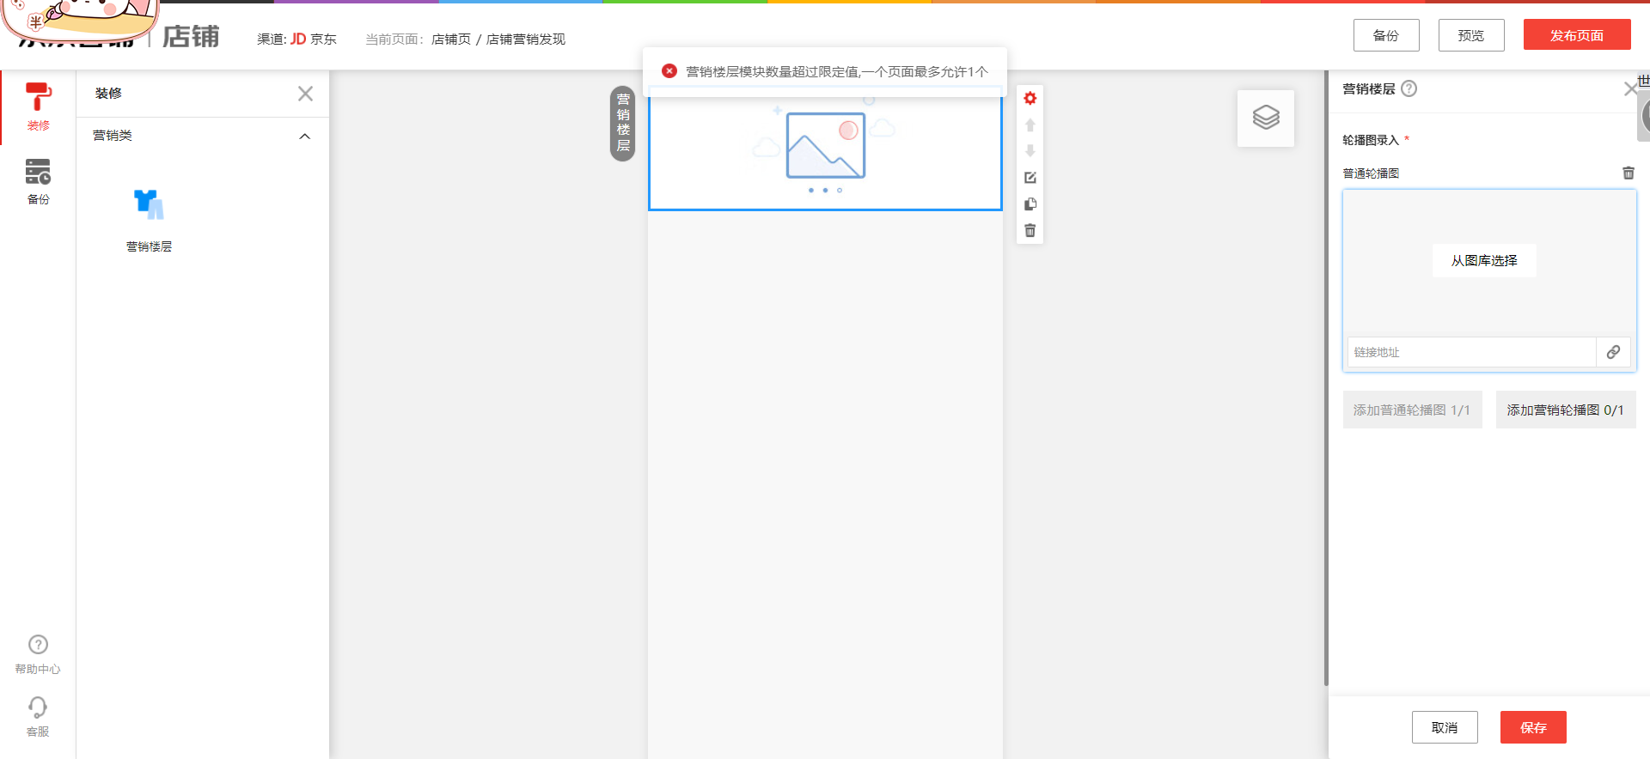Delete 普通轮播图 entry with trash icon
The height and width of the screenshot is (759, 1650).
pos(1628,173)
